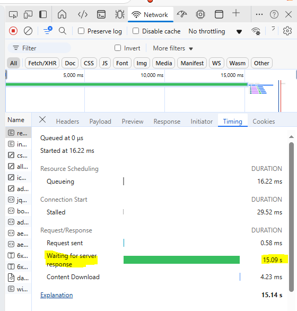Clear the network log

(28, 31)
